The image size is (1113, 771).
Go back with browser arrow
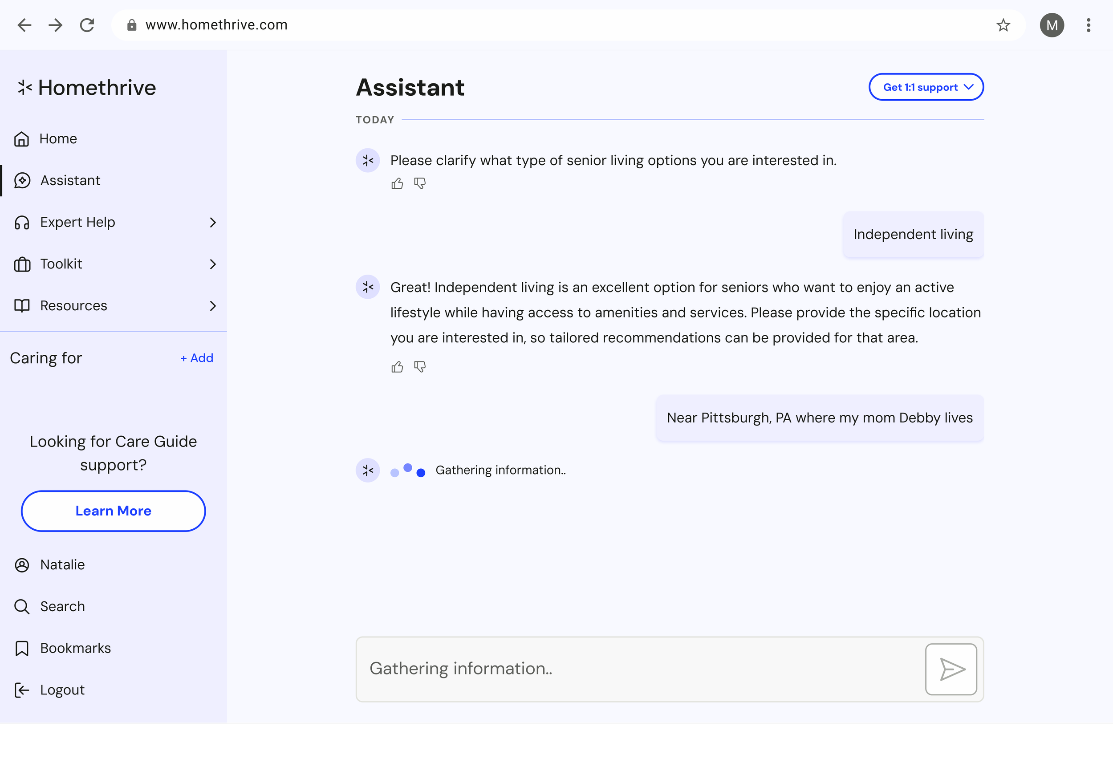pos(24,25)
